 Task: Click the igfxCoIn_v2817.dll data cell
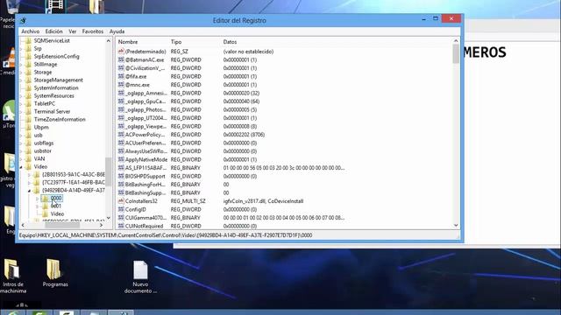pyautogui.click(x=263, y=201)
